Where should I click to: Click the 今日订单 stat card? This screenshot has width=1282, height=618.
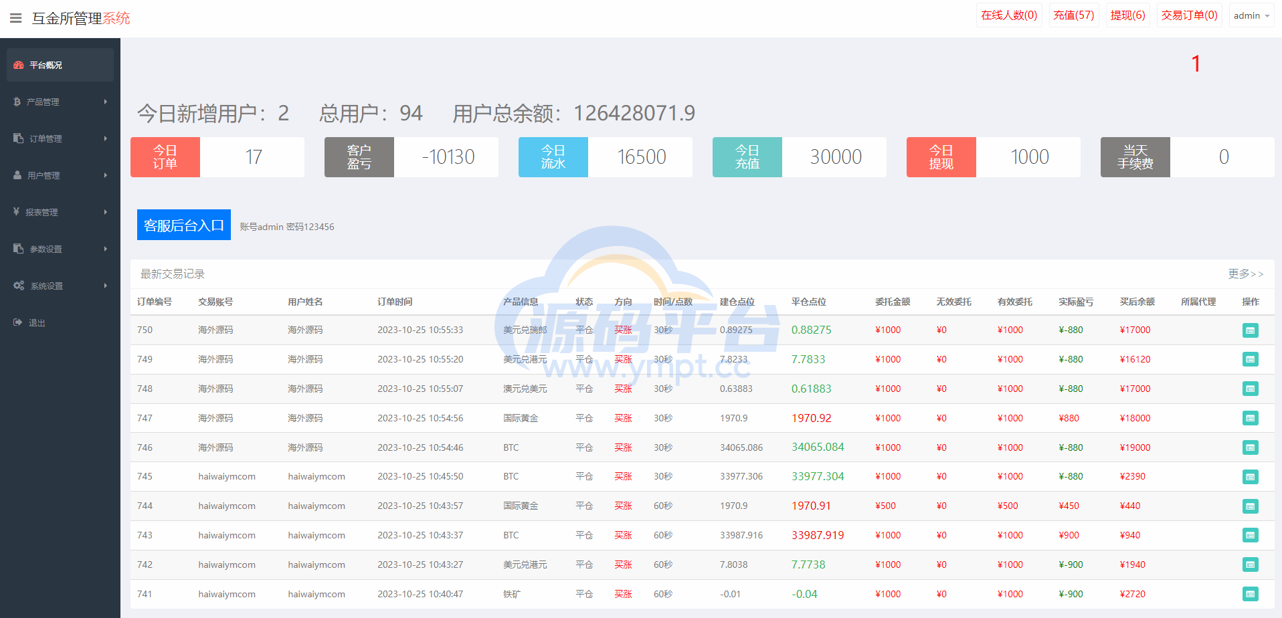point(217,157)
